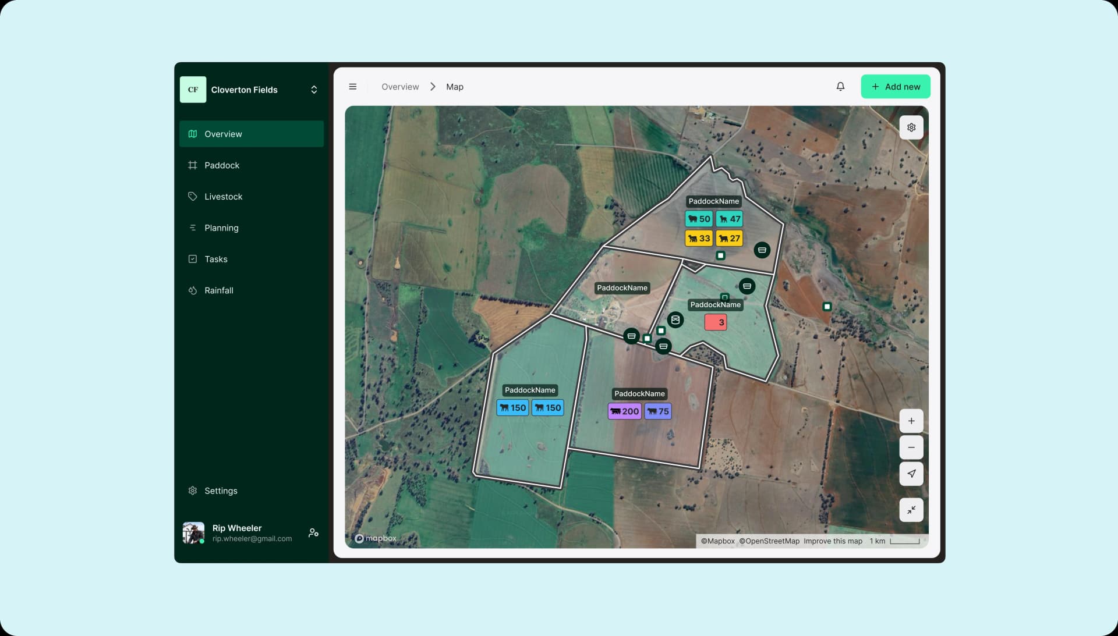Image resolution: width=1118 pixels, height=636 pixels.
Task: Click the isolated square marker east of paddocks
Action: pos(827,307)
